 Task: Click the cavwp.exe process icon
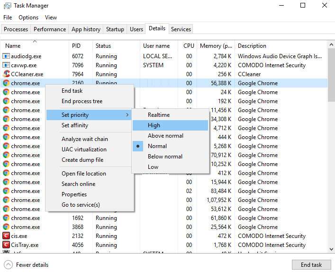pos(6,65)
